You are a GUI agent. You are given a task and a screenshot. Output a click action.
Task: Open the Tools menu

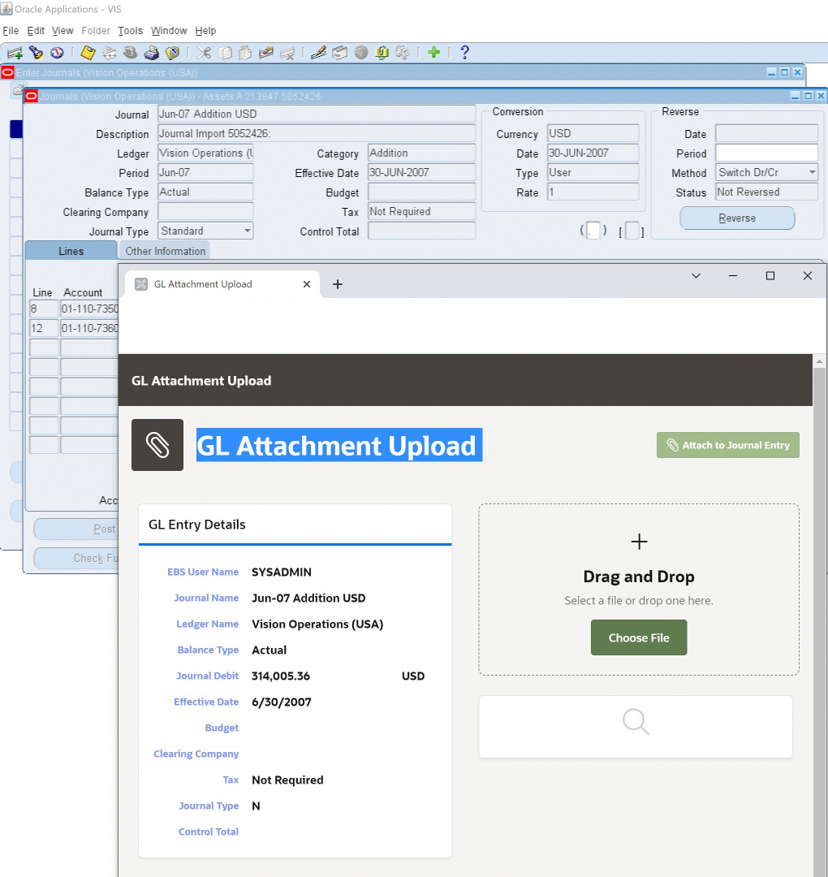[130, 31]
